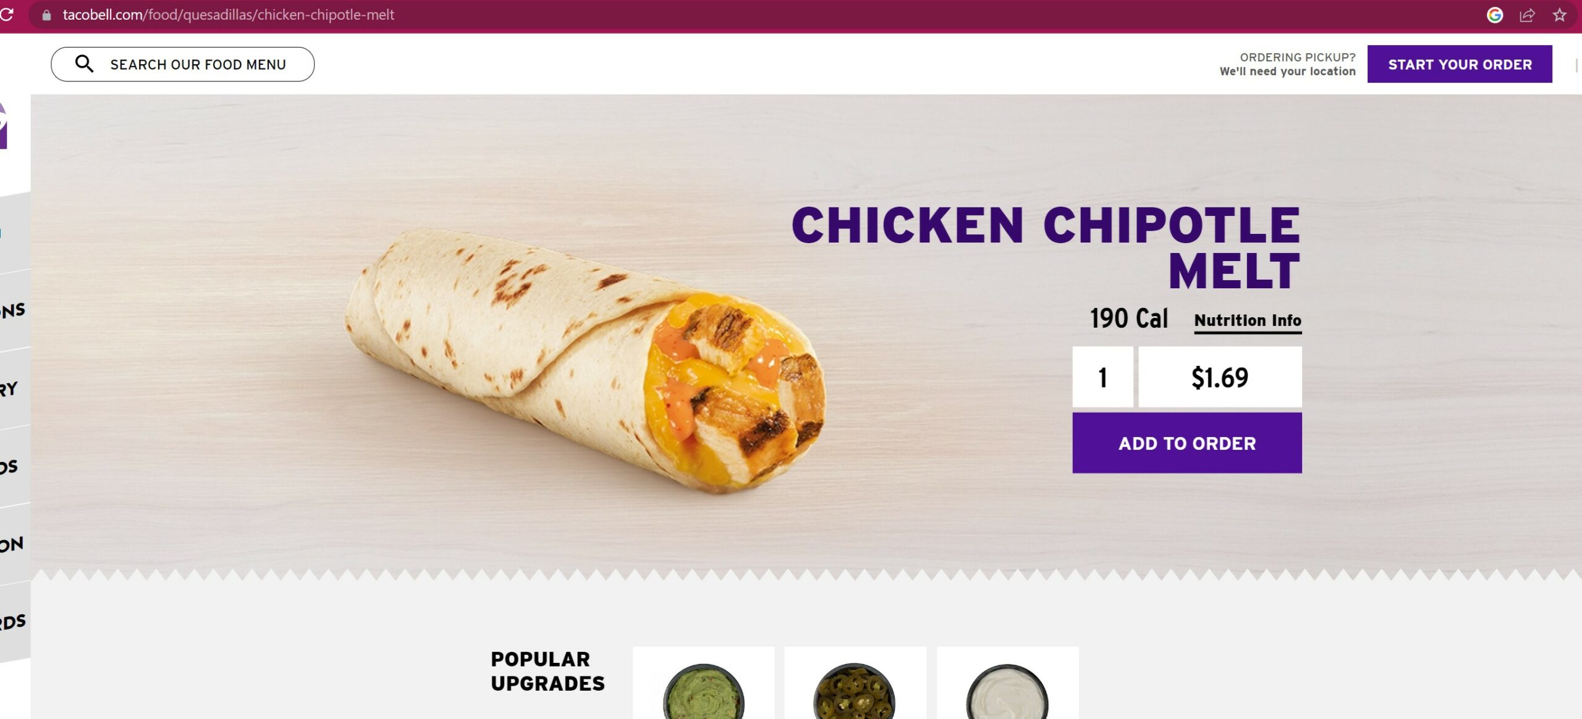Click the Taco Bell logo at left edge
The height and width of the screenshot is (719, 1582).
pyautogui.click(x=3, y=126)
